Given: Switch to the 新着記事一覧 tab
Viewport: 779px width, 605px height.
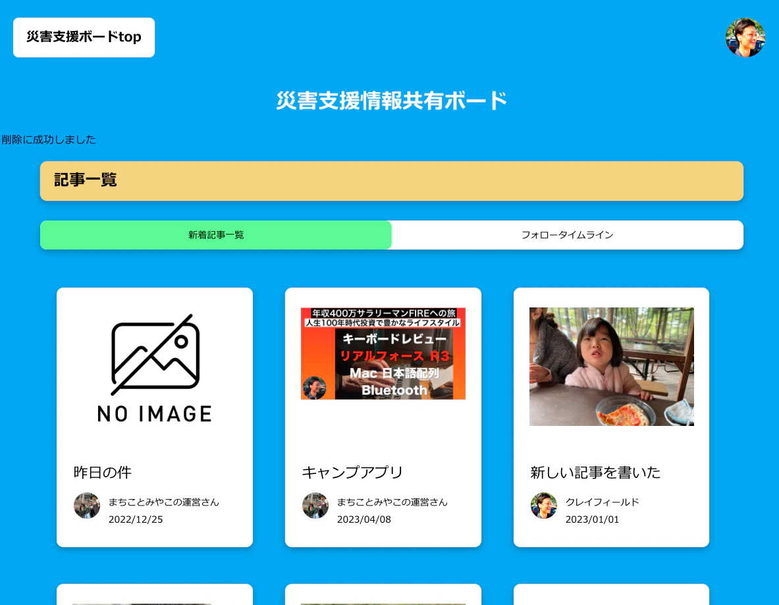Looking at the screenshot, I should (215, 235).
